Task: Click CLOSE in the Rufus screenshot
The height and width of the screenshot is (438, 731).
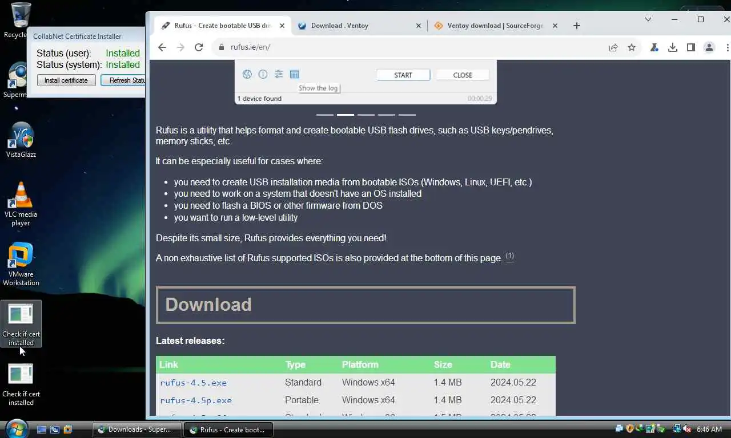Action: pos(463,75)
